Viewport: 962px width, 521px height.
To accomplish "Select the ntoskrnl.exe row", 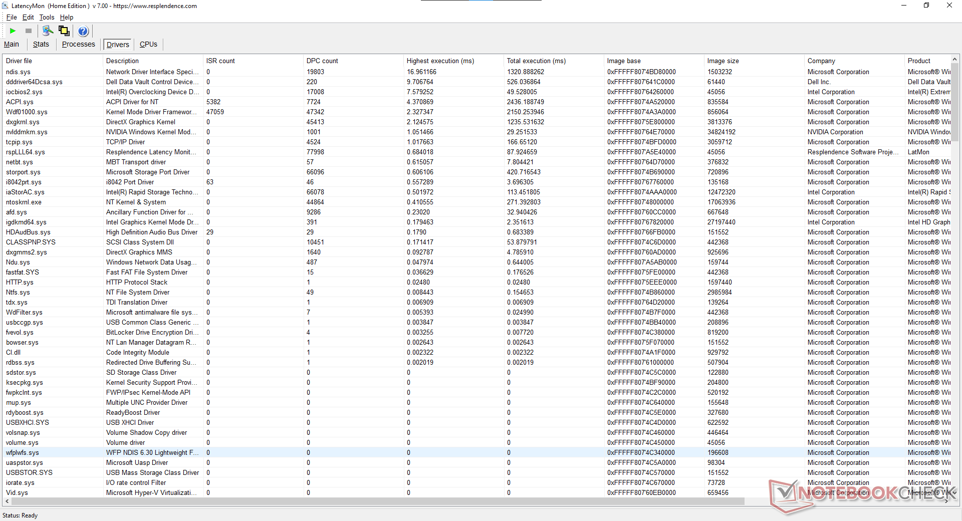I will coord(477,202).
